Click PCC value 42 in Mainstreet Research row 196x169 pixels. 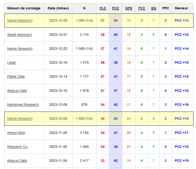[x=115, y=105]
